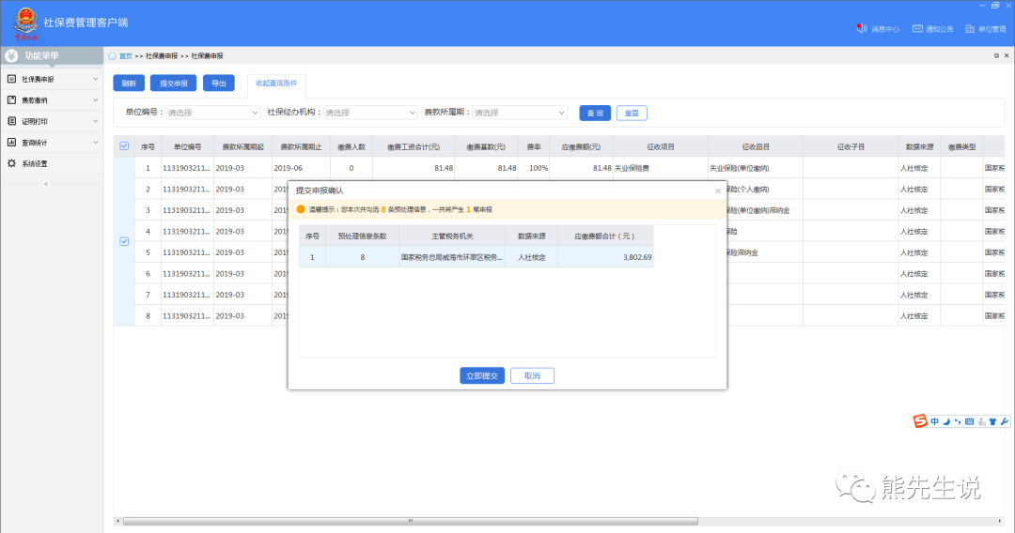The height and width of the screenshot is (533, 1015).
Task: Open Sogou soft keyboard icon
Action: [x=969, y=421]
